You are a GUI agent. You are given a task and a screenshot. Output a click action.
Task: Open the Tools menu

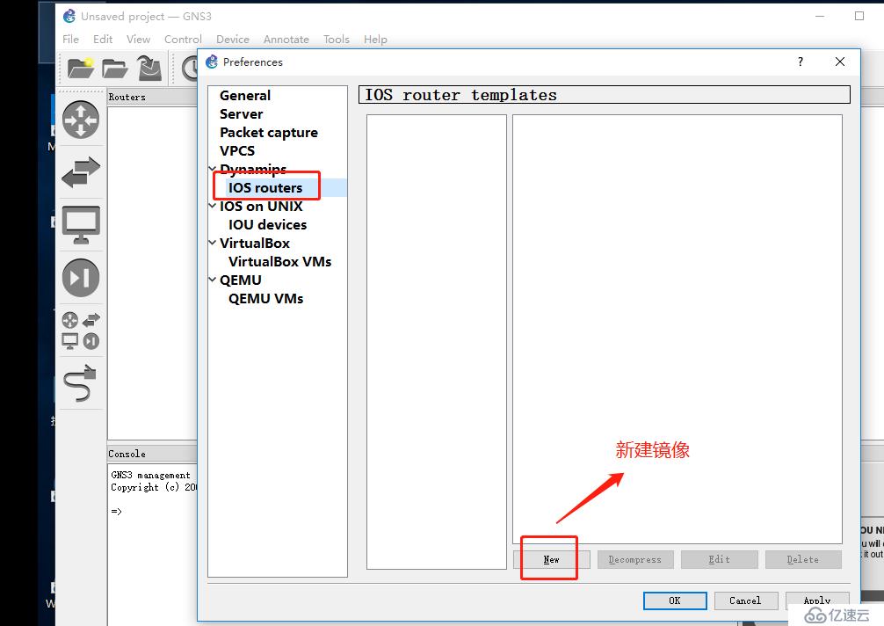click(336, 39)
